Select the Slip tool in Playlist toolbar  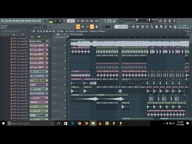(x=50, y=31)
